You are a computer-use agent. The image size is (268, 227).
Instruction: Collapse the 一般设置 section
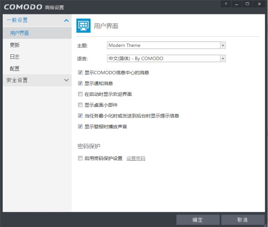66,21
